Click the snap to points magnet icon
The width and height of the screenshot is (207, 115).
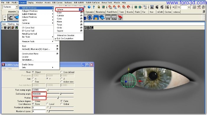119,7
